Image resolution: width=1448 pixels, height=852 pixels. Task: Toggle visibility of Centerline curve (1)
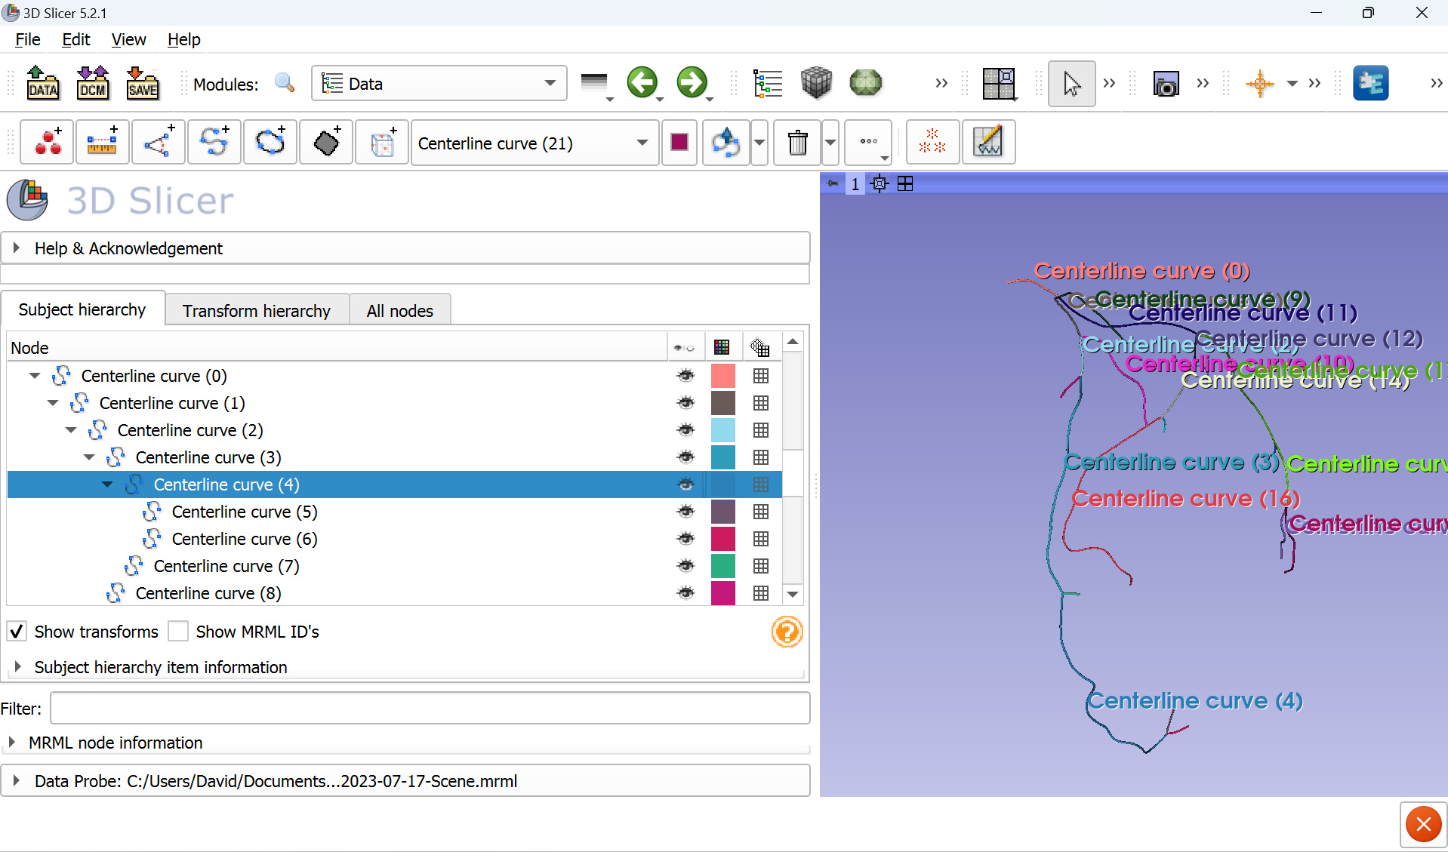[x=685, y=403]
